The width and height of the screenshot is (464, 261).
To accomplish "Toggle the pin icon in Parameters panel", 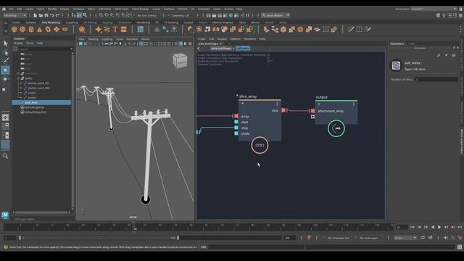I will click(447, 55).
